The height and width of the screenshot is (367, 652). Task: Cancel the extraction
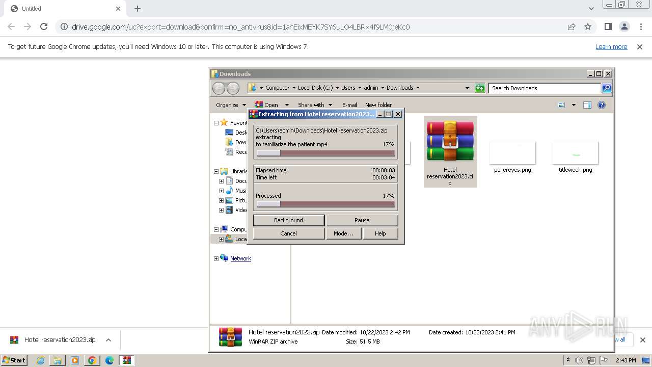click(289, 233)
